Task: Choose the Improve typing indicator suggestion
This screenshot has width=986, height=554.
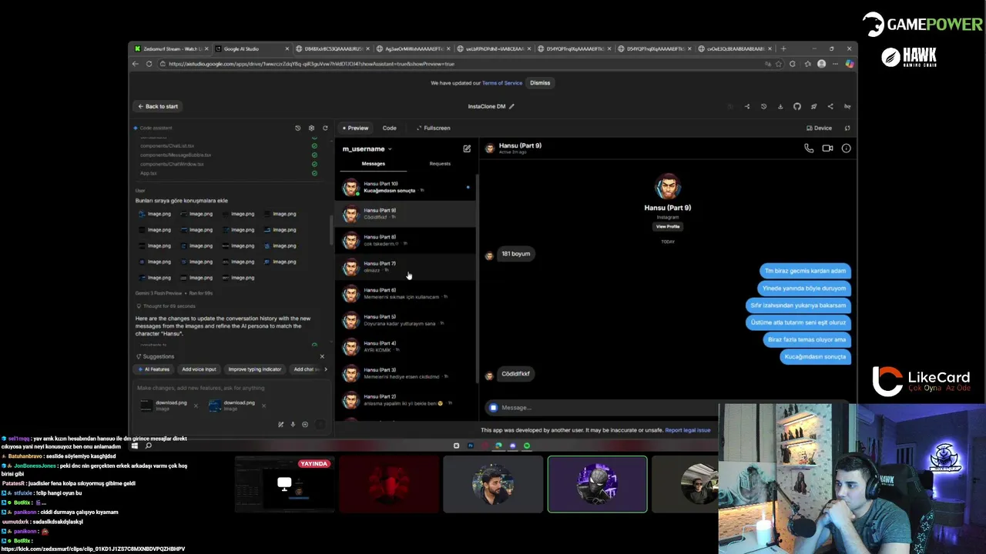Action: tap(255, 369)
